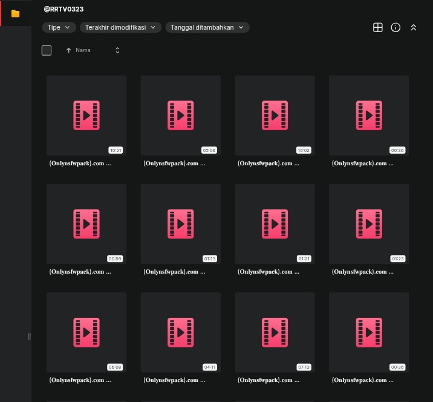Viewport: 433px width, 402px height.
Task: Select the file name under the 00:59 video
Action: point(80,272)
